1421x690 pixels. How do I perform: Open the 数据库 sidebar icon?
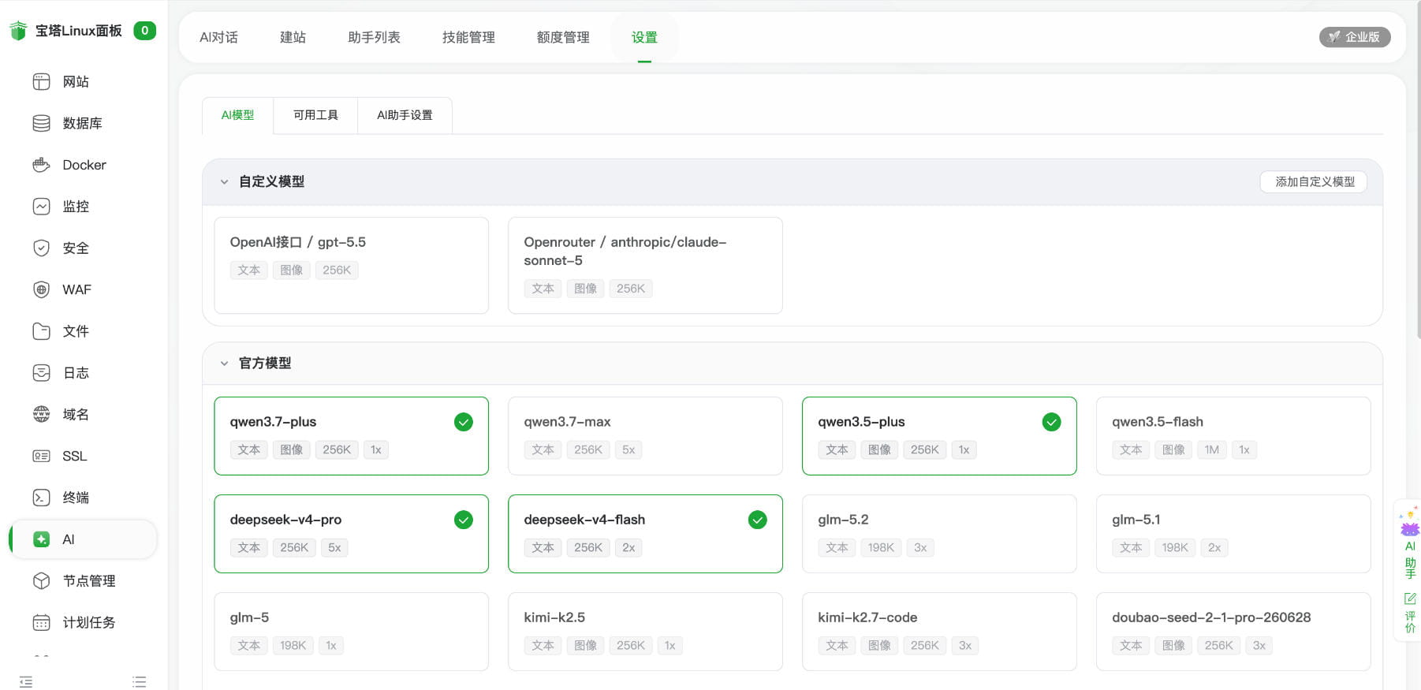[x=41, y=123]
